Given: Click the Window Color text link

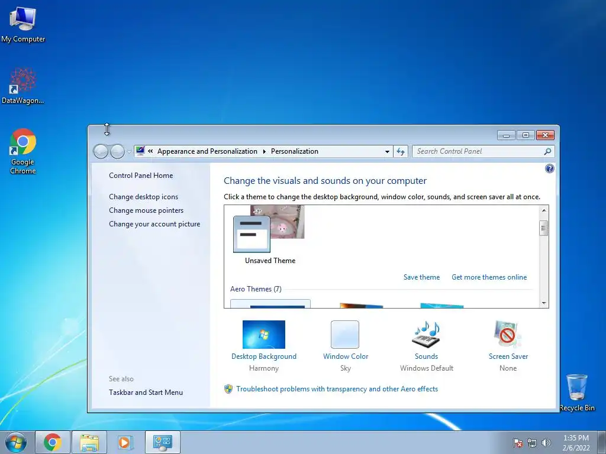Looking at the screenshot, I should click(x=346, y=356).
